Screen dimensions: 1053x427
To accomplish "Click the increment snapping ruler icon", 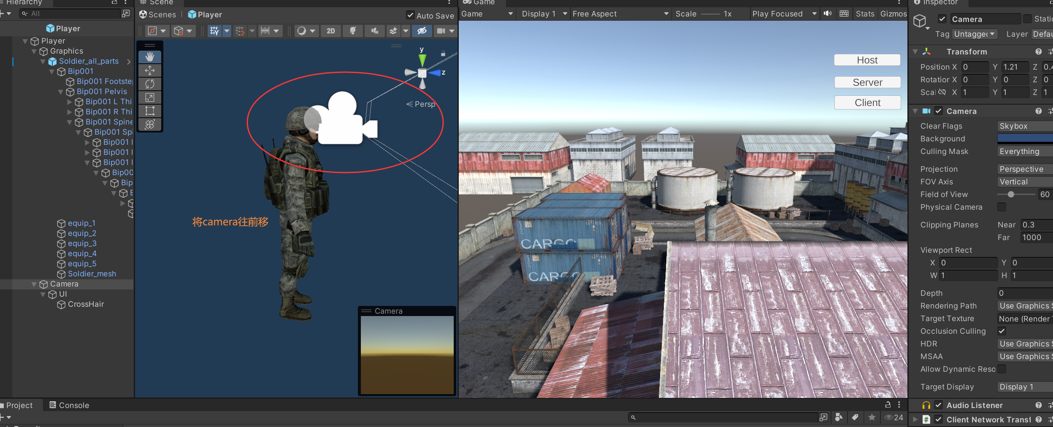I will pos(265,31).
